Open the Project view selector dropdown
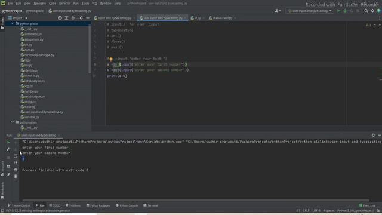This screenshot has width=382, height=215. click(x=18, y=18)
